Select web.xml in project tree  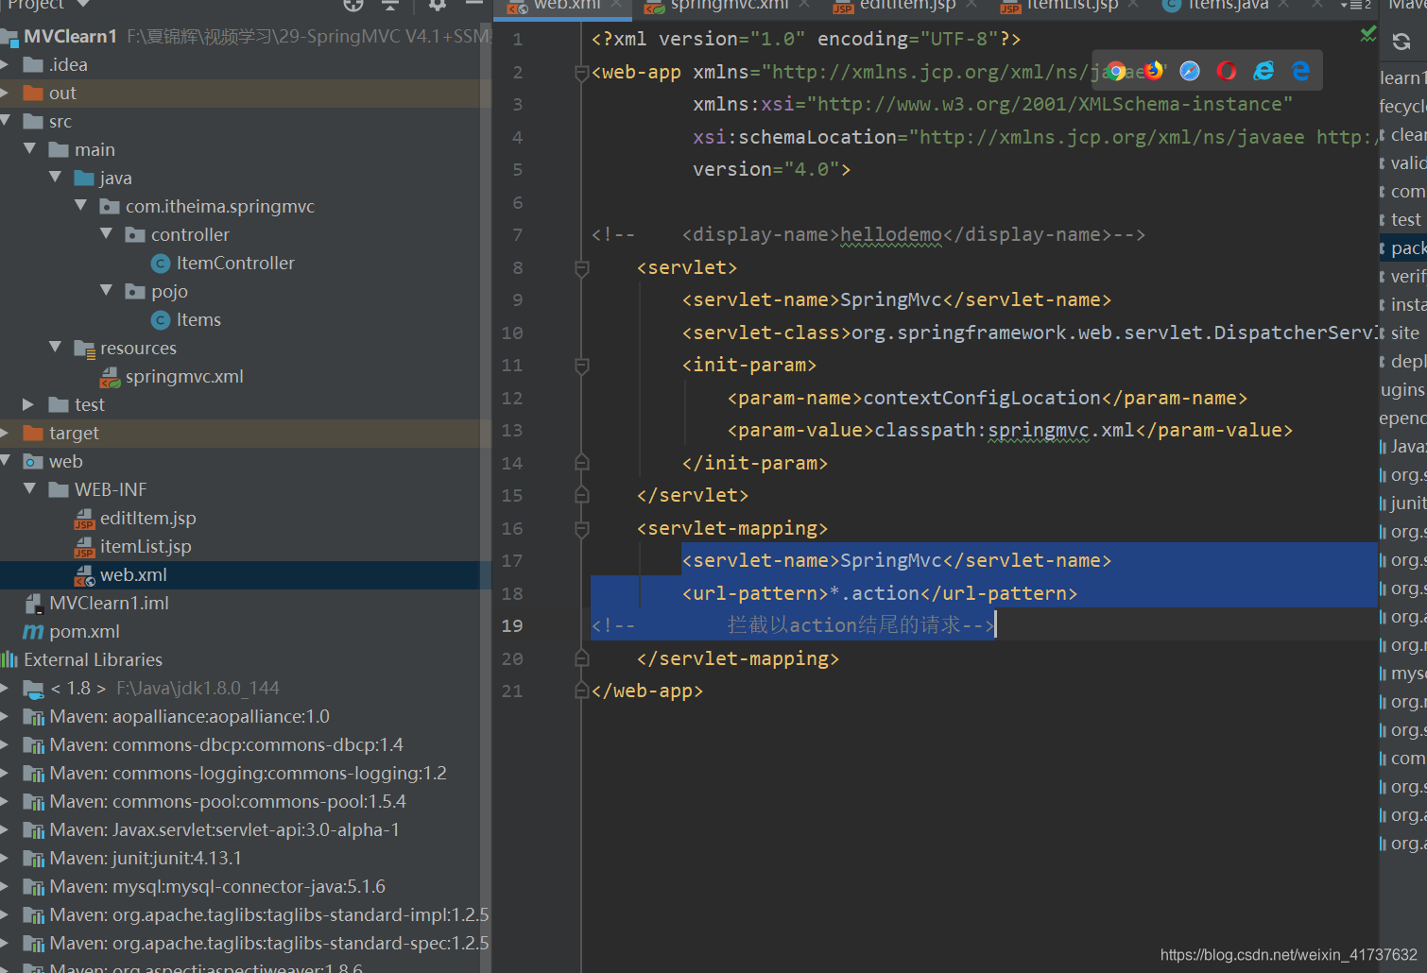[x=133, y=575]
